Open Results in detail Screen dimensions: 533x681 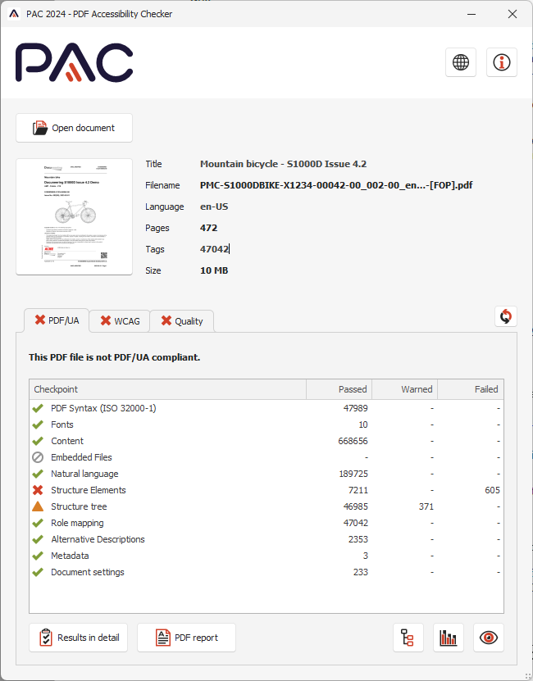[79, 638]
